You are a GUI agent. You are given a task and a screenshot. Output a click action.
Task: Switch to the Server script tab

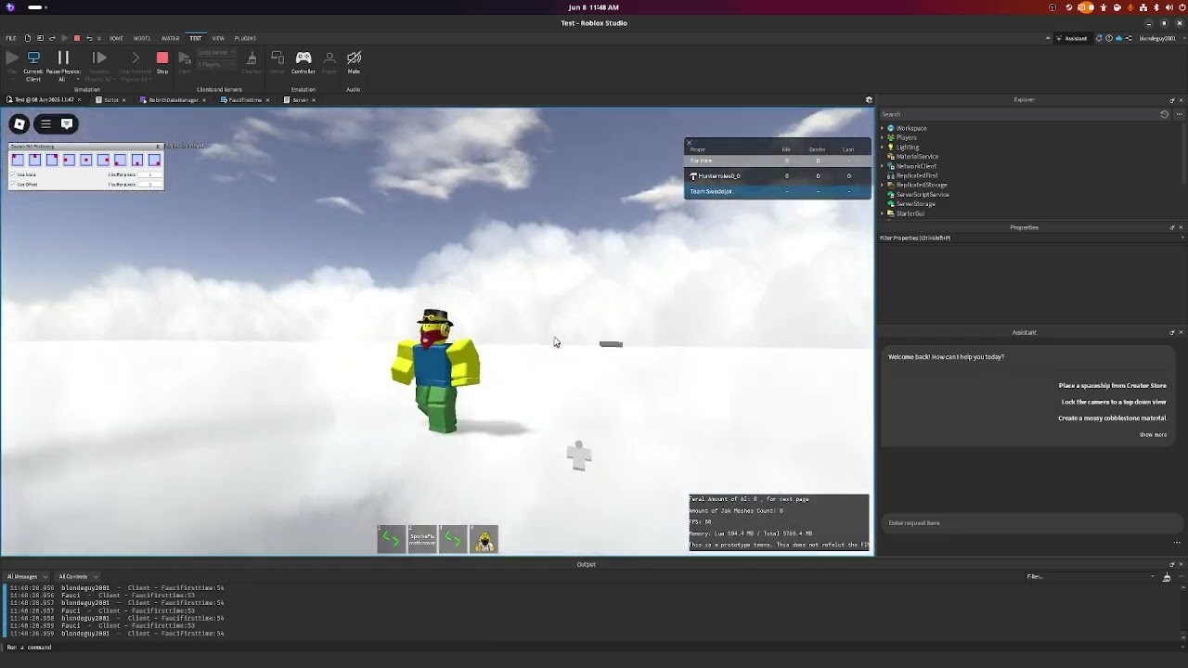click(x=301, y=100)
